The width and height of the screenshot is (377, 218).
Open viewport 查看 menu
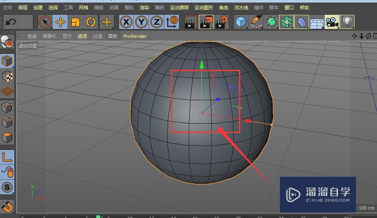32,36
